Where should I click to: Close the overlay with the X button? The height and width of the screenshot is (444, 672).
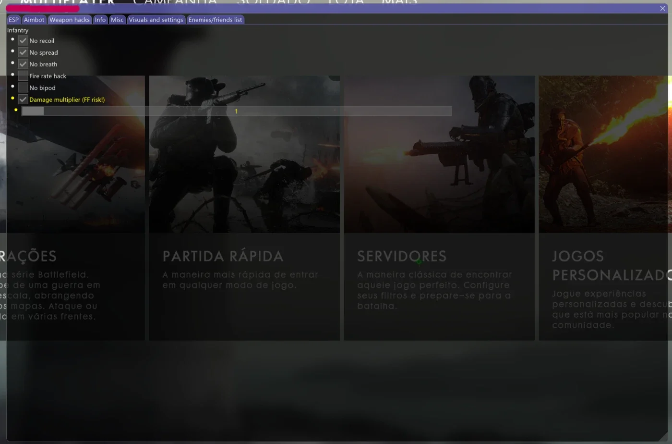[663, 9]
